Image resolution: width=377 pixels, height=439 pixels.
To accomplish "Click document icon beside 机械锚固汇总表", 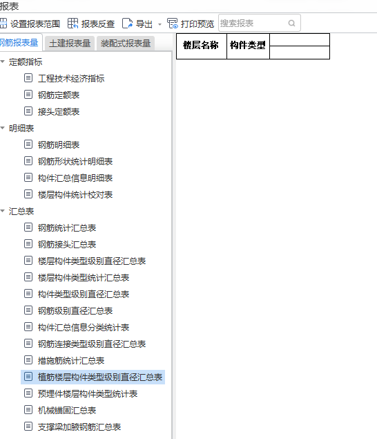I will click(x=28, y=409).
